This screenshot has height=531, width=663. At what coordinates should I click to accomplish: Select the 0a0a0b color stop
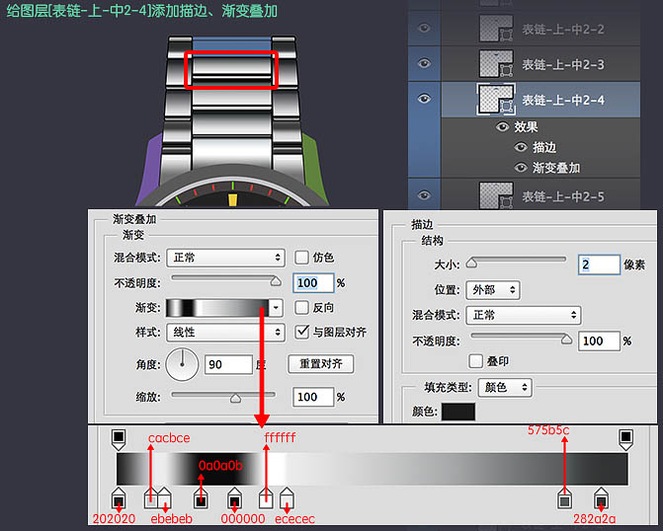click(201, 498)
